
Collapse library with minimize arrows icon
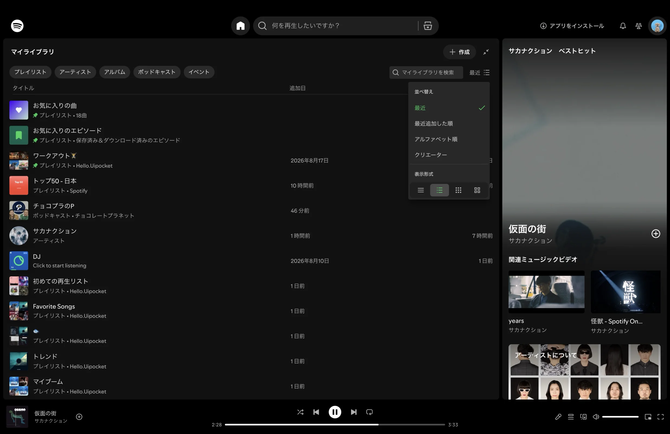486,52
